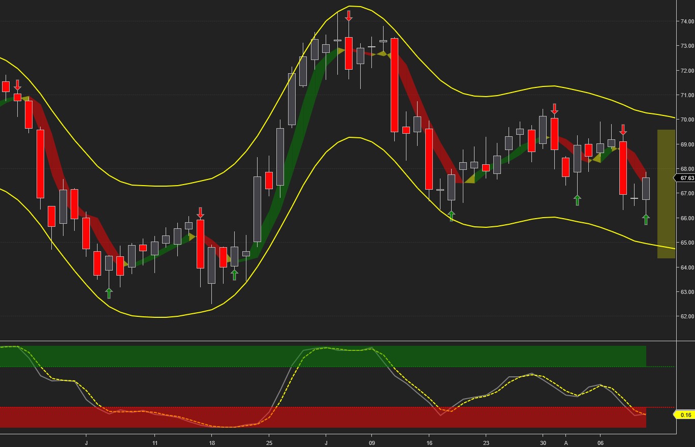Image resolution: width=695 pixels, height=447 pixels.
Task: Click the last red sell arrow after 06
Action: pos(623,129)
